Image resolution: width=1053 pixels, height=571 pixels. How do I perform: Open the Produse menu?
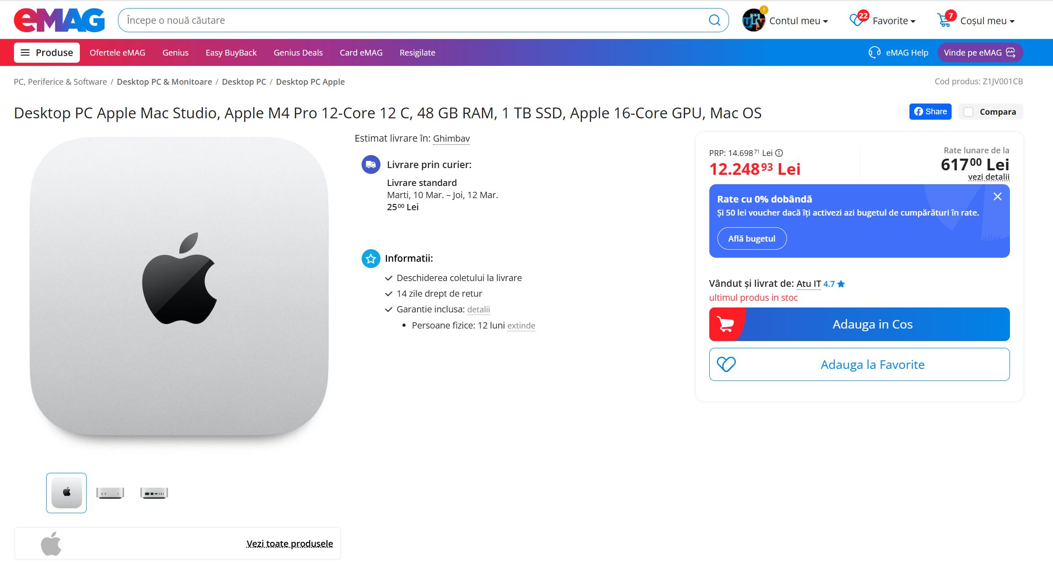click(x=47, y=52)
